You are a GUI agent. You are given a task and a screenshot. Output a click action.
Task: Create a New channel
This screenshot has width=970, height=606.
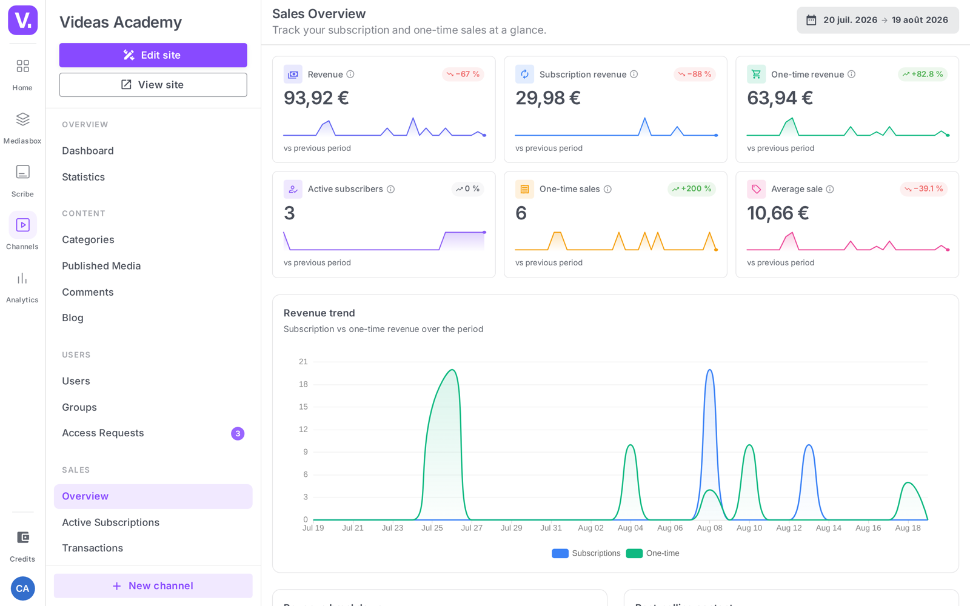[153, 586]
